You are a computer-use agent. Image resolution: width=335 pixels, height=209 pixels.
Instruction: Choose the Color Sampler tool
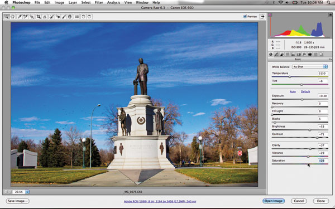[x=26, y=17]
